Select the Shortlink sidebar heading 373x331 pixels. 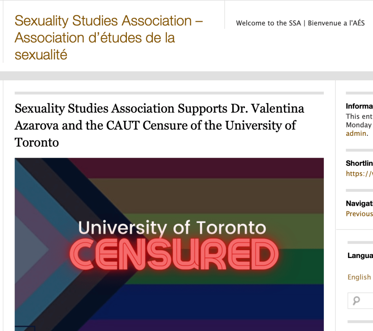[x=360, y=163]
